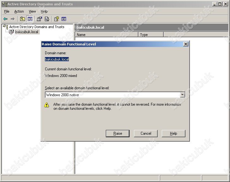This screenshot has width=230, height=182.
Task: Click the Windows 2000 native combo box
Action: [115, 95]
